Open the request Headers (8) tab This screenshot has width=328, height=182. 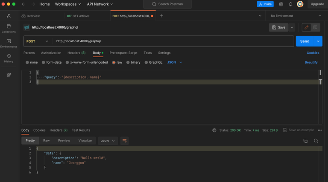(76, 53)
